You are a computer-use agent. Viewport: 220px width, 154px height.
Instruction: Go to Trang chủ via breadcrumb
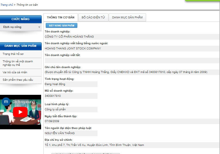6,5
